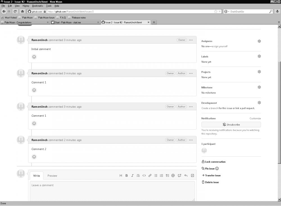Insert a numbered list in the comment
The width and height of the screenshot is (281, 206).
coord(161,176)
